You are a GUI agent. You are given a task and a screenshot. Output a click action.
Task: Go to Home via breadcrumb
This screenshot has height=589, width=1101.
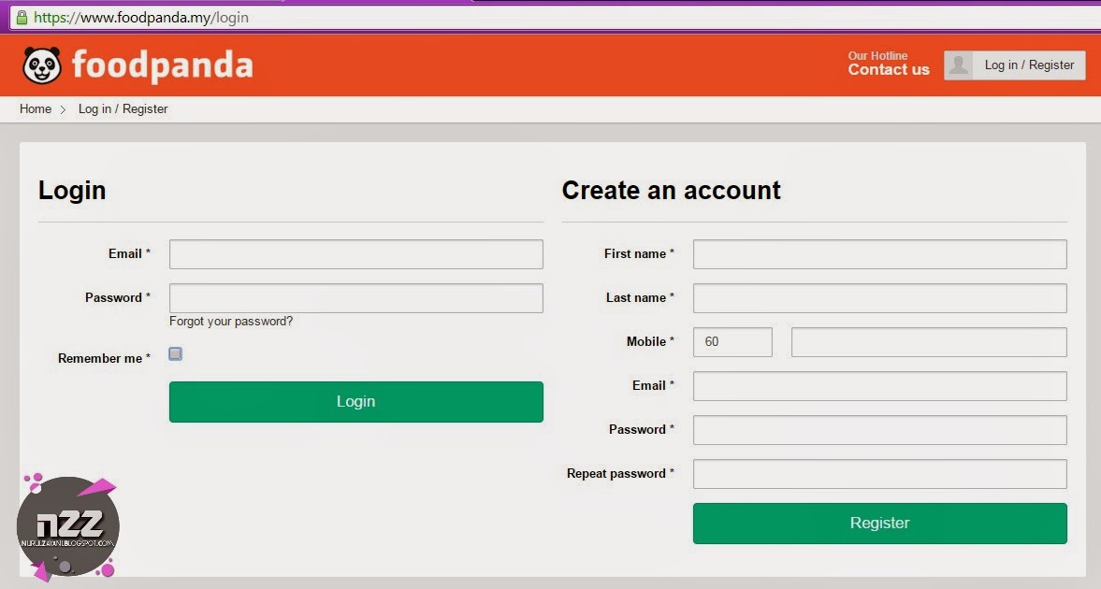point(36,108)
